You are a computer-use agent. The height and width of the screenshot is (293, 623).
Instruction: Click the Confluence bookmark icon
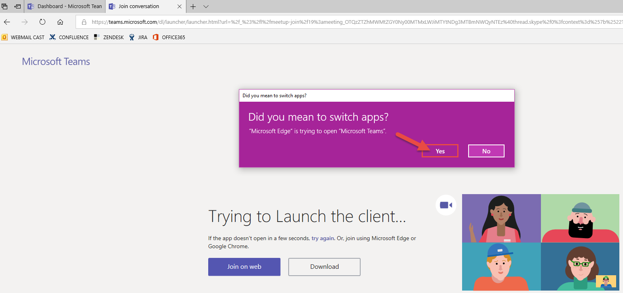coord(53,37)
